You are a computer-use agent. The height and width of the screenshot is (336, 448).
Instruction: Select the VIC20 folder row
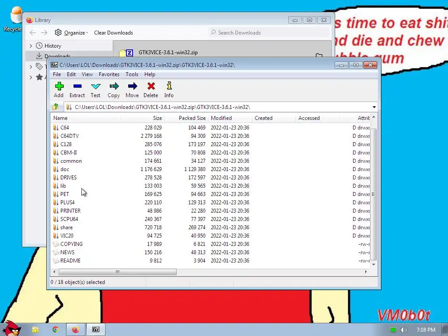[211, 236]
